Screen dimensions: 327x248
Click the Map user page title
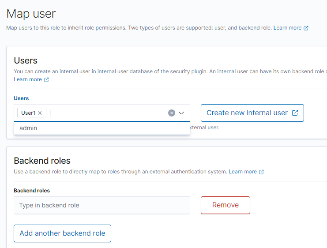[31, 14]
